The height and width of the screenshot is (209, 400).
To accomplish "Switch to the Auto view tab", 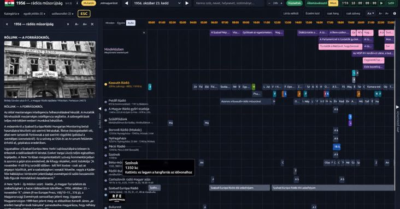I will click(x=131, y=23).
